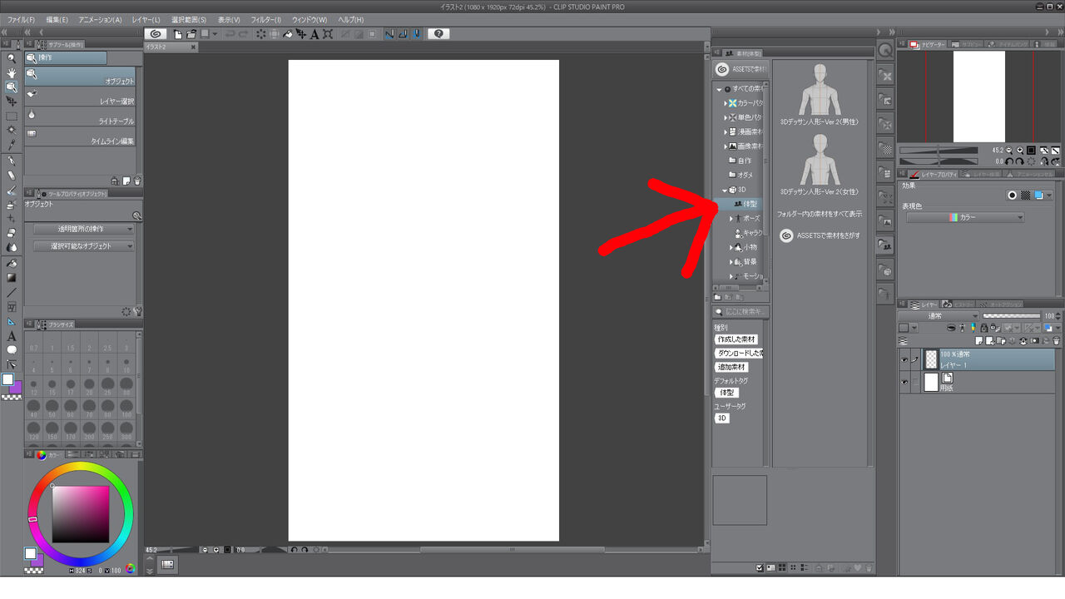Select the rectangular Selection marquee tool
Image resolution: width=1065 pixels, height=599 pixels.
[12, 116]
